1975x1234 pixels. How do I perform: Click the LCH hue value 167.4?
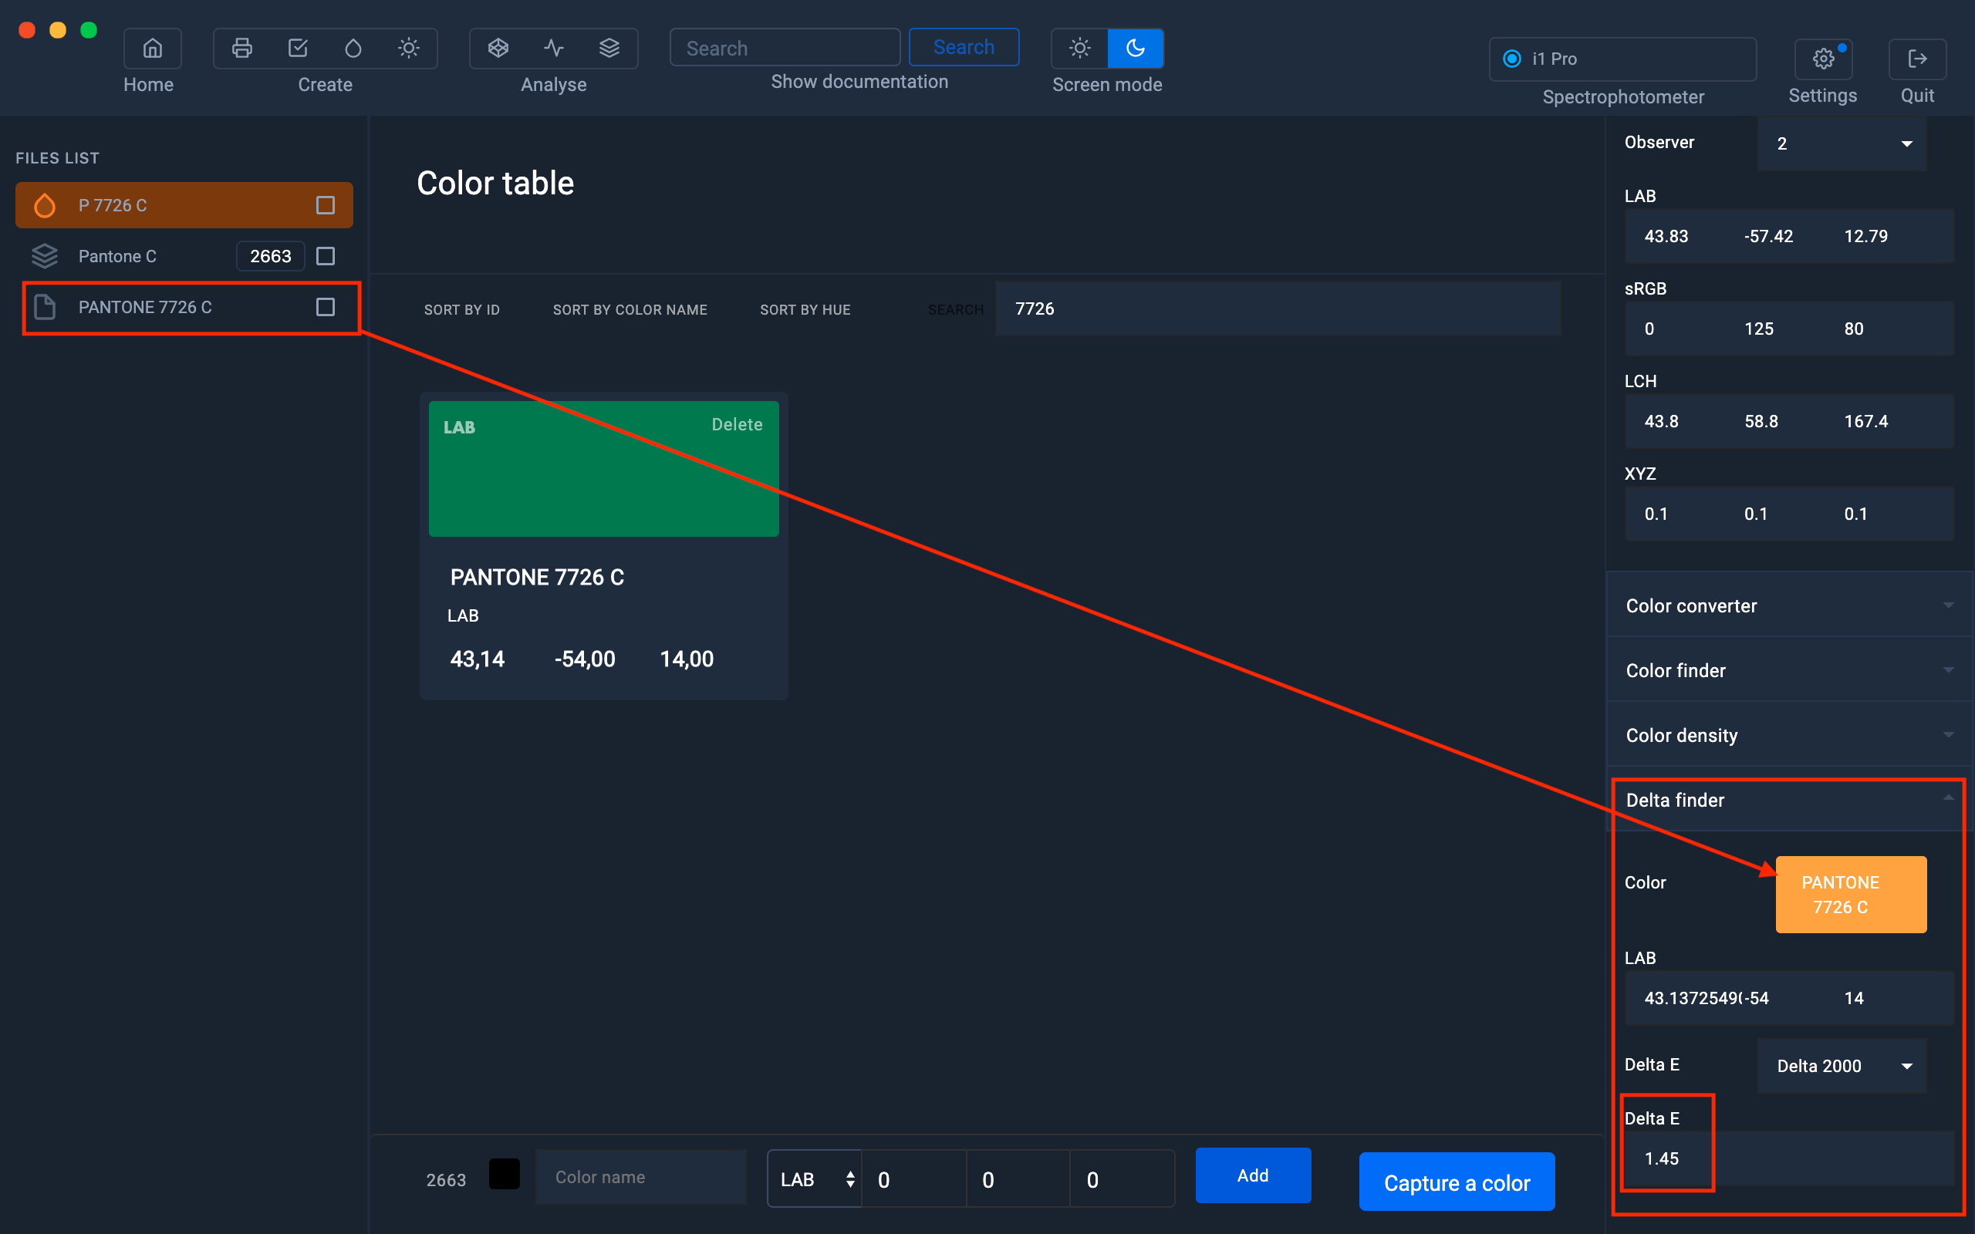coord(1865,421)
